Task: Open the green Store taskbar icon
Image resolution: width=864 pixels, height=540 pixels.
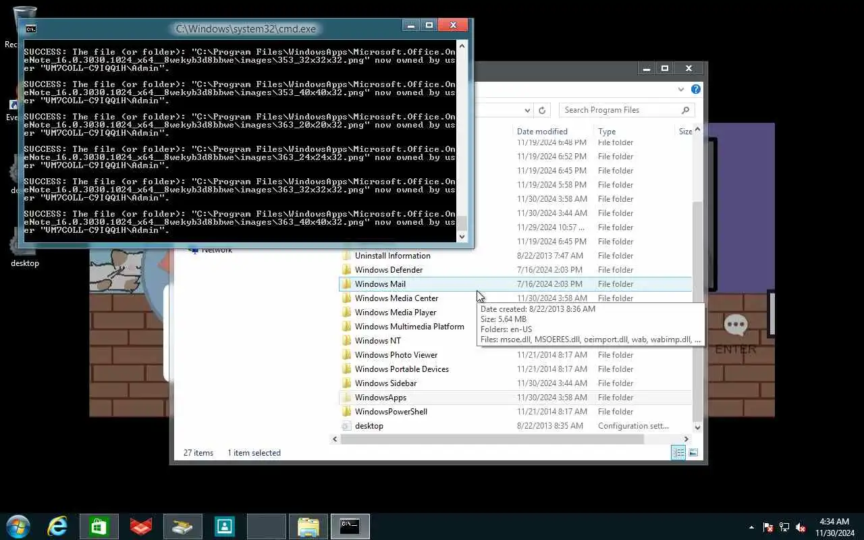Action: (x=99, y=526)
